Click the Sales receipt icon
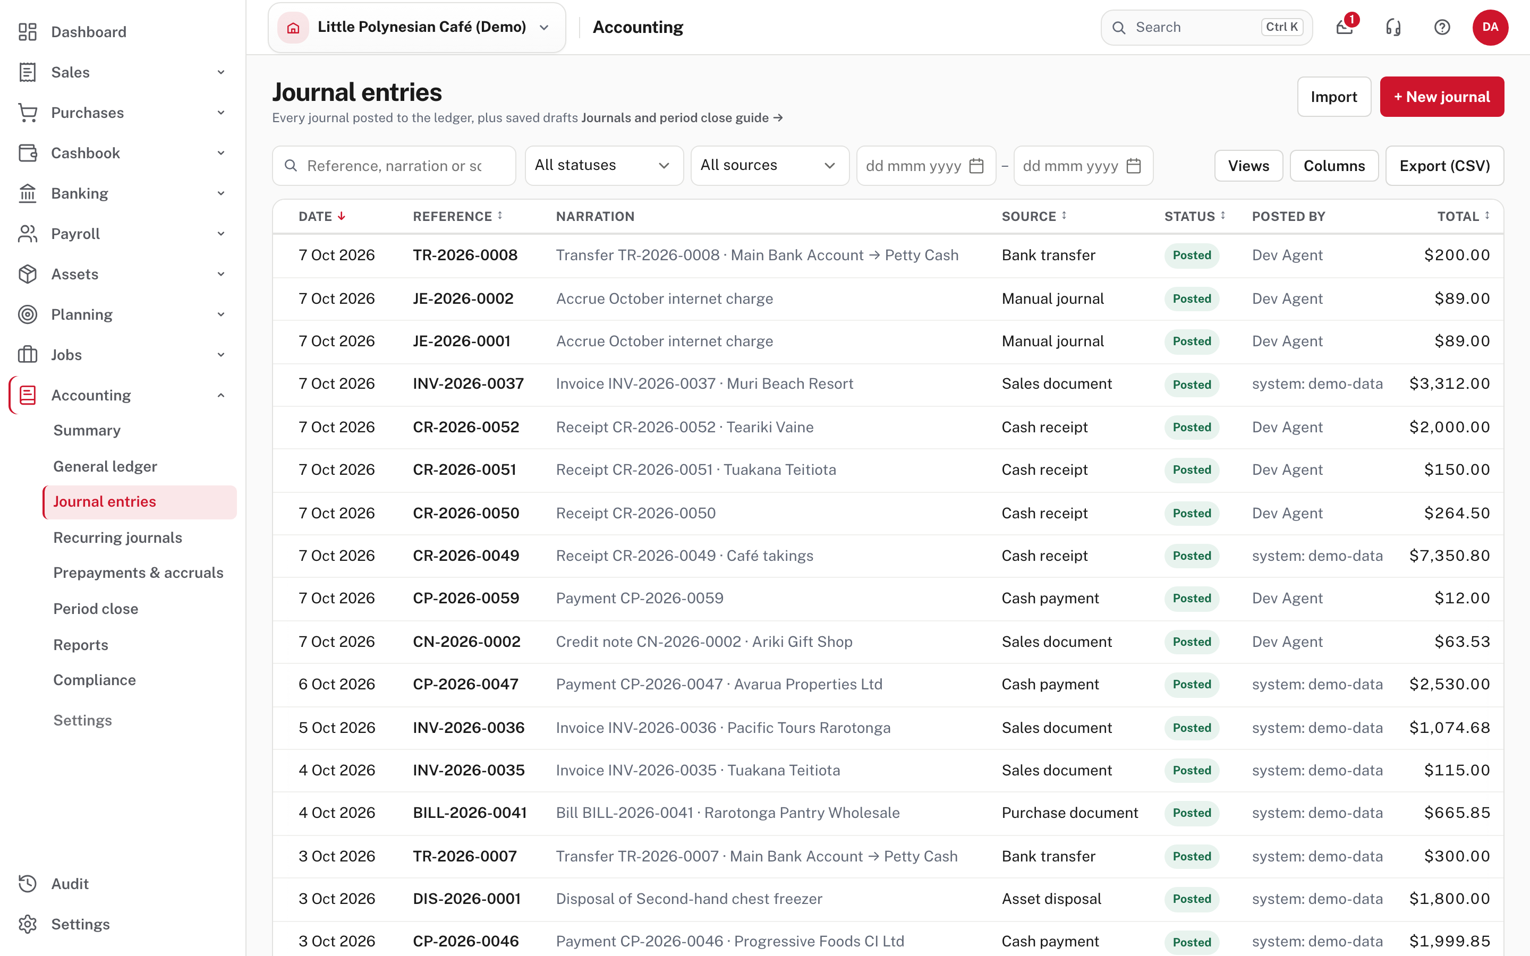Screen dimensions: 1530x956 tap(27, 72)
